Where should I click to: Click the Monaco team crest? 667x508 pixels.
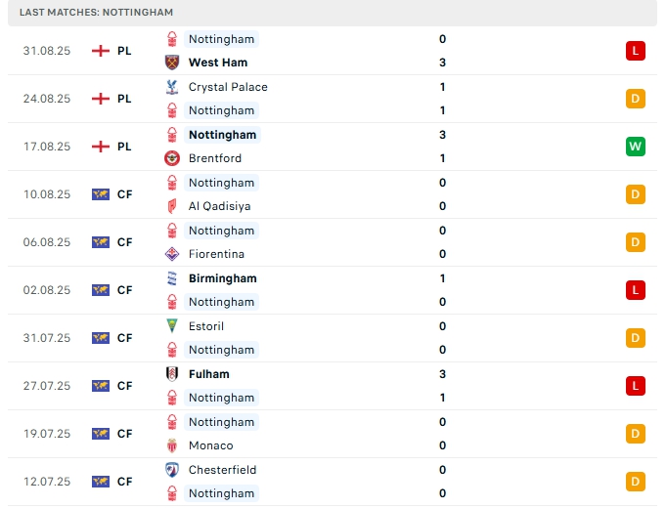172,445
